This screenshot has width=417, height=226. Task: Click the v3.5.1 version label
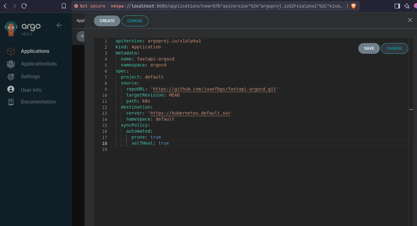coord(27,34)
